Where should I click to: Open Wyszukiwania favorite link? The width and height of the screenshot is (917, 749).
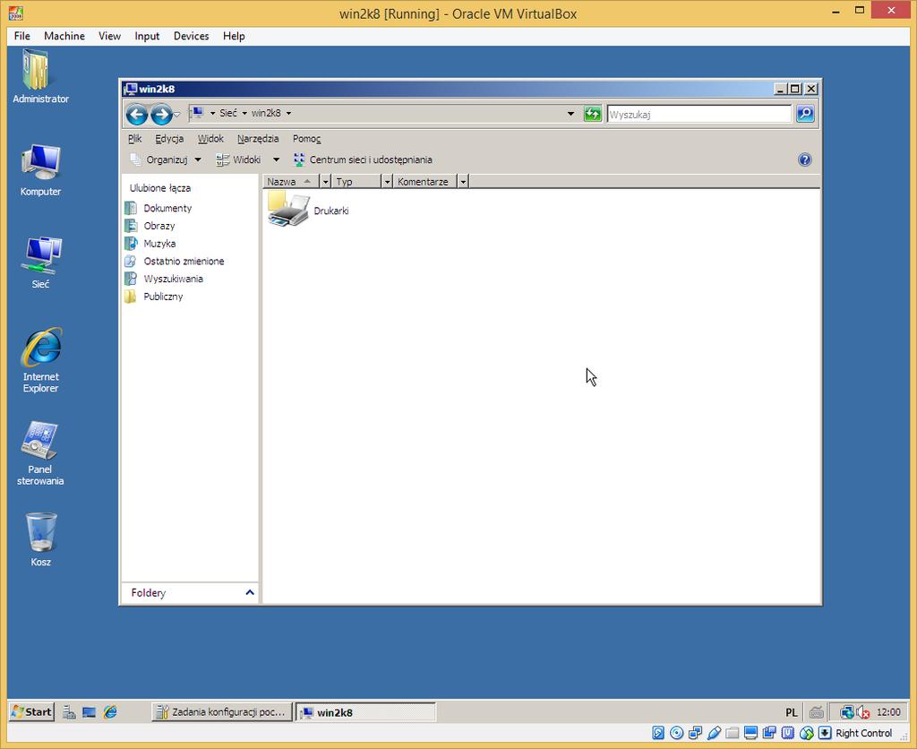pos(165,279)
